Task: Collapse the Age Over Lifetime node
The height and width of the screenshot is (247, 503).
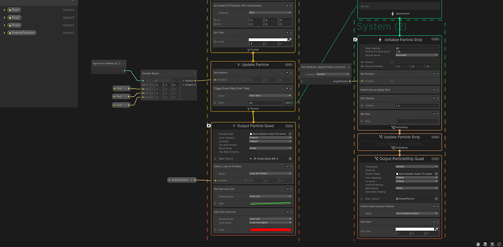Action: click(x=124, y=63)
